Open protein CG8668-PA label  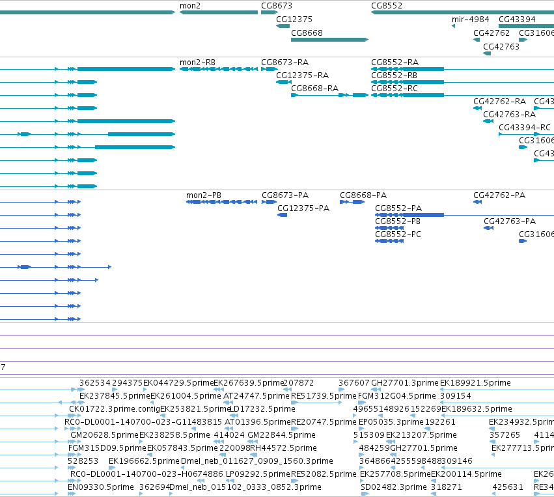coord(363,195)
